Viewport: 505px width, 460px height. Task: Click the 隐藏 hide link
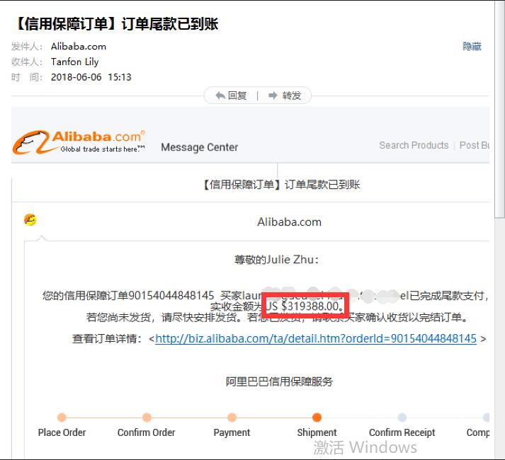pos(472,47)
